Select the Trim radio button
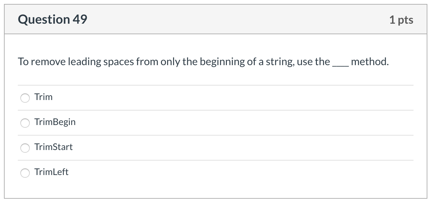Image resolution: width=430 pixels, height=202 pixels. pos(25,98)
